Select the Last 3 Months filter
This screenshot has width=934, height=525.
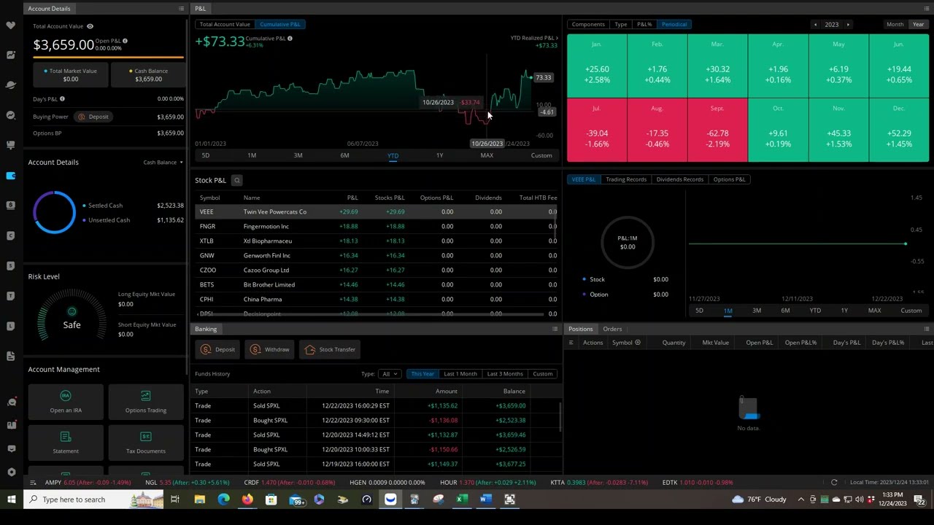click(505, 373)
